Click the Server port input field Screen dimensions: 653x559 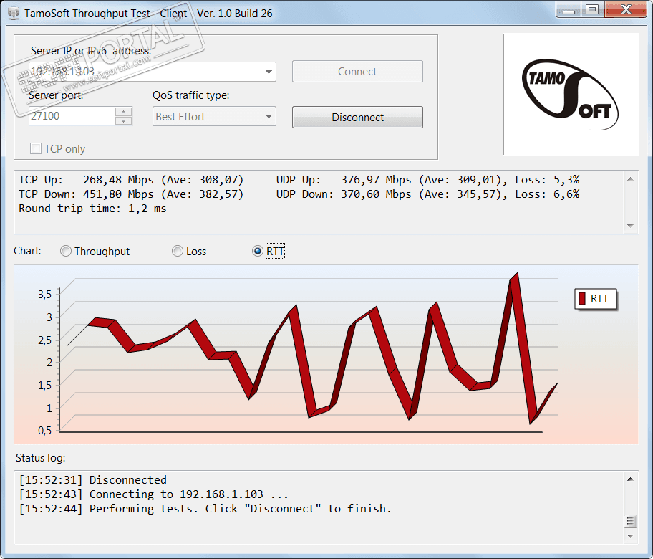tap(72, 116)
